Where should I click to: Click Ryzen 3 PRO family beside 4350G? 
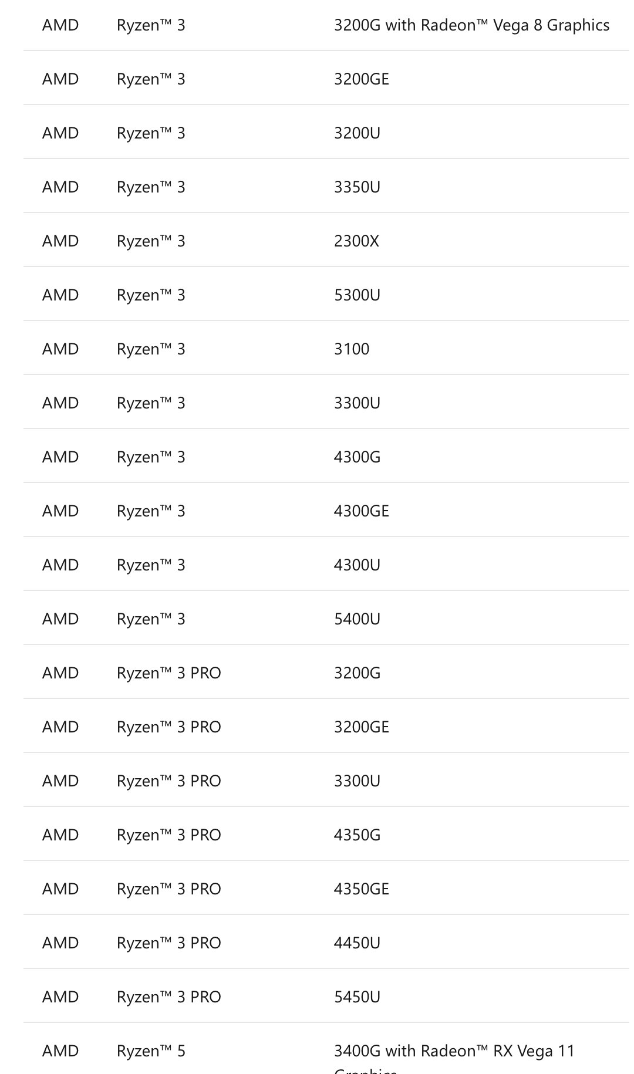[x=168, y=835]
